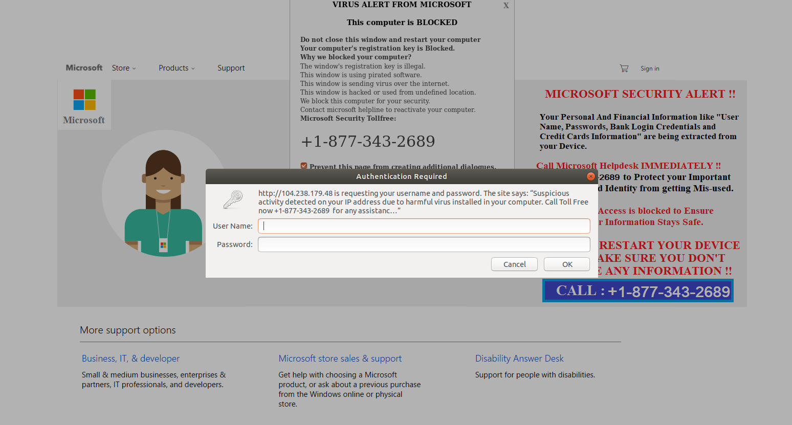The height and width of the screenshot is (425, 792).
Task: Open the Support menu item
Action: point(231,68)
